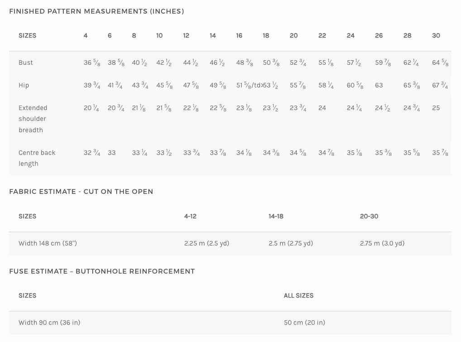Click the Hip value 63 for size 26
The height and width of the screenshot is (342, 461).
379,85
